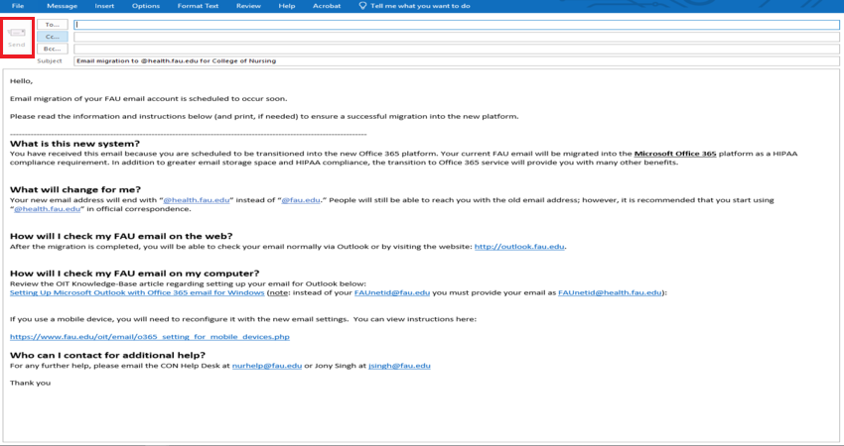
Task: Switch to the Options tab
Action: 145,6
